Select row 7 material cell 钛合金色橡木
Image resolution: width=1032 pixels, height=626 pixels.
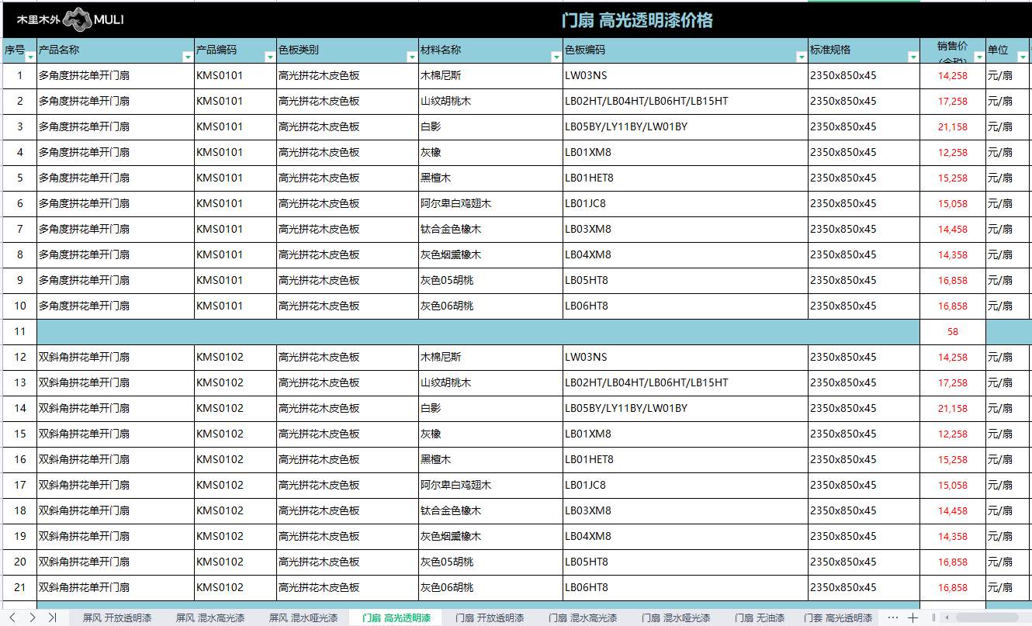coord(490,230)
